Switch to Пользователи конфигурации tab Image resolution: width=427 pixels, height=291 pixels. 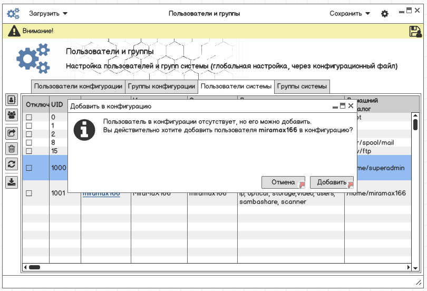[78, 86]
